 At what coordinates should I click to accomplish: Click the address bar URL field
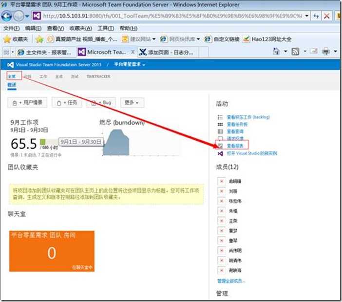[x=172, y=16]
